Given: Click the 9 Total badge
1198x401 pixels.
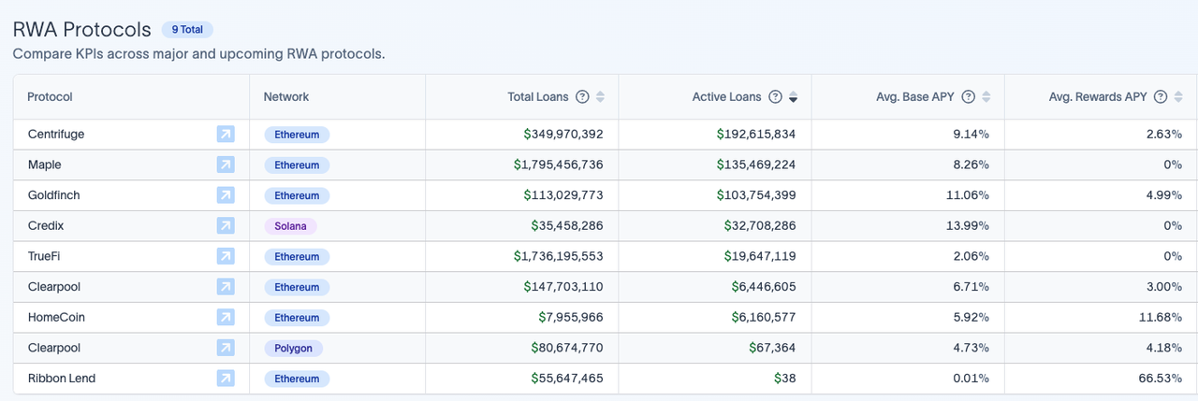Looking at the screenshot, I should coord(187,30).
